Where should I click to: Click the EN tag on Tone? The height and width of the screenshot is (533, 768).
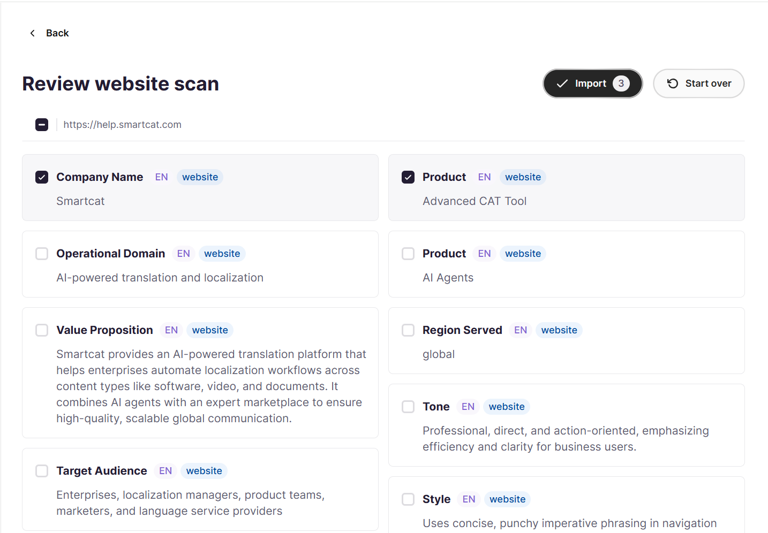click(468, 407)
